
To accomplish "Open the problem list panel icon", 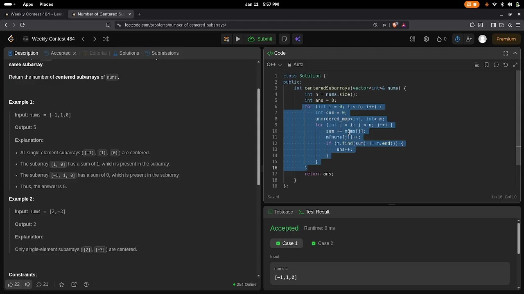I will (x=26, y=39).
